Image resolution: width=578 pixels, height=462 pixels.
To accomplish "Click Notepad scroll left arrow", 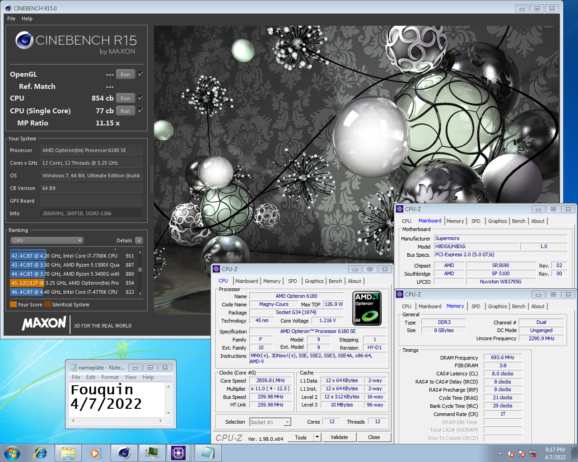I will coord(73,421).
